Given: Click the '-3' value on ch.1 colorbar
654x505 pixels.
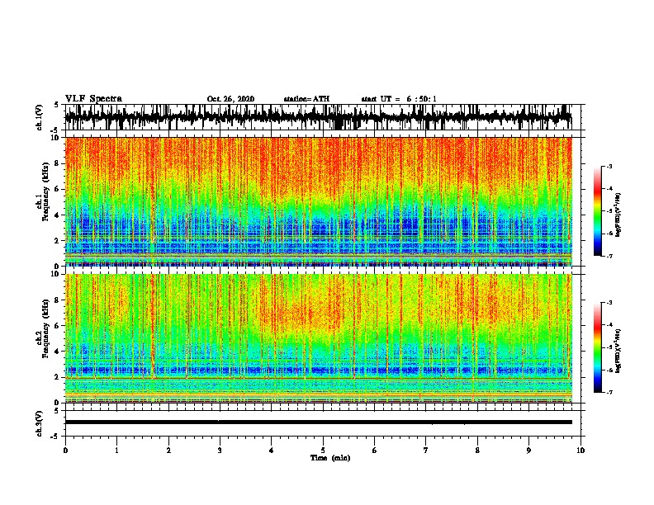Looking at the screenshot, I should pos(609,167).
